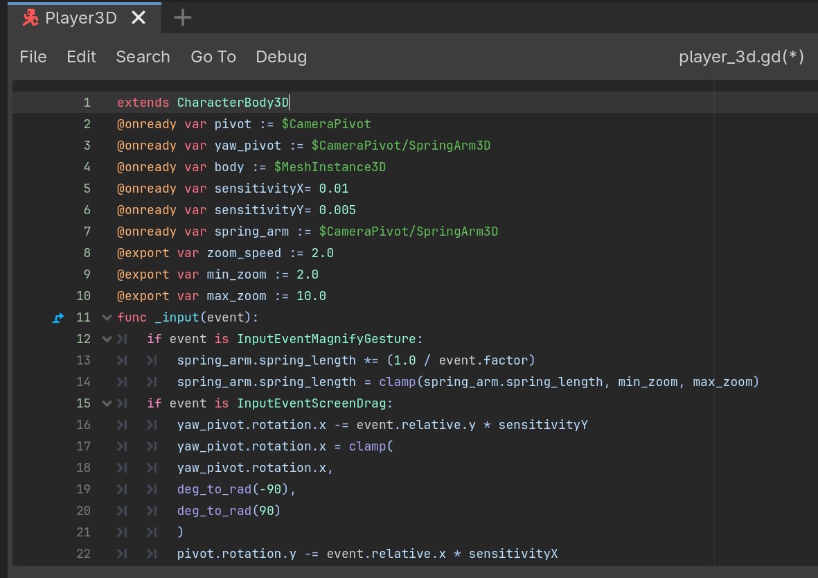Click the Player3D scene tab icon
The width and height of the screenshot is (818, 578).
tap(29, 18)
